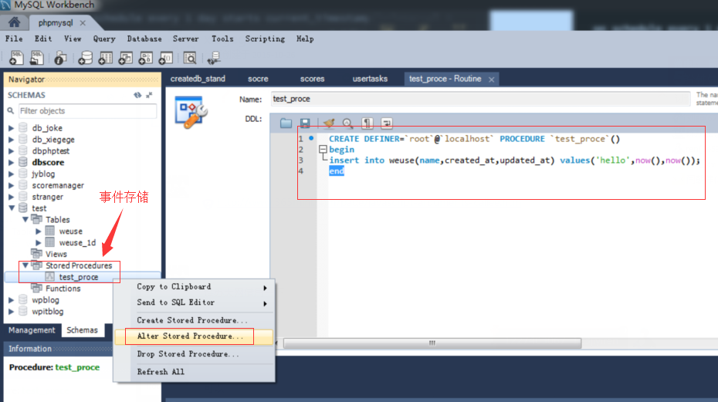This screenshot has height=402, width=718.
Task: Open the Query menu
Action: (x=104, y=39)
